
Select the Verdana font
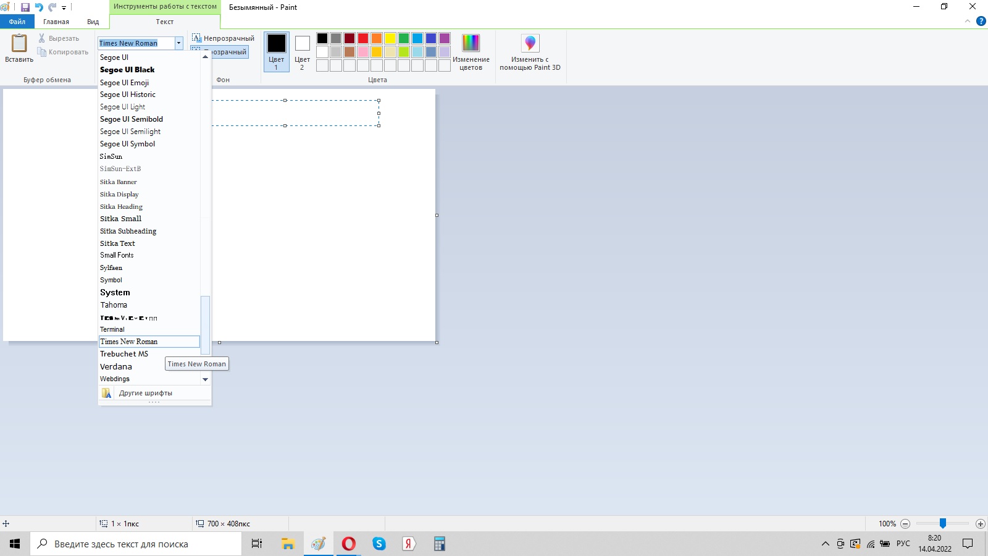click(x=149, y=366)
